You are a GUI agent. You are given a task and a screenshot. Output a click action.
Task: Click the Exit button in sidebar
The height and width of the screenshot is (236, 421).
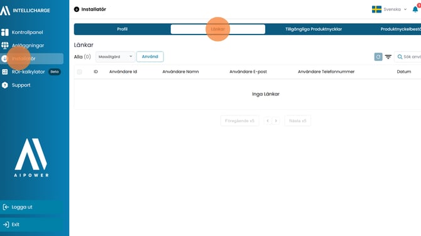[31, 225]
